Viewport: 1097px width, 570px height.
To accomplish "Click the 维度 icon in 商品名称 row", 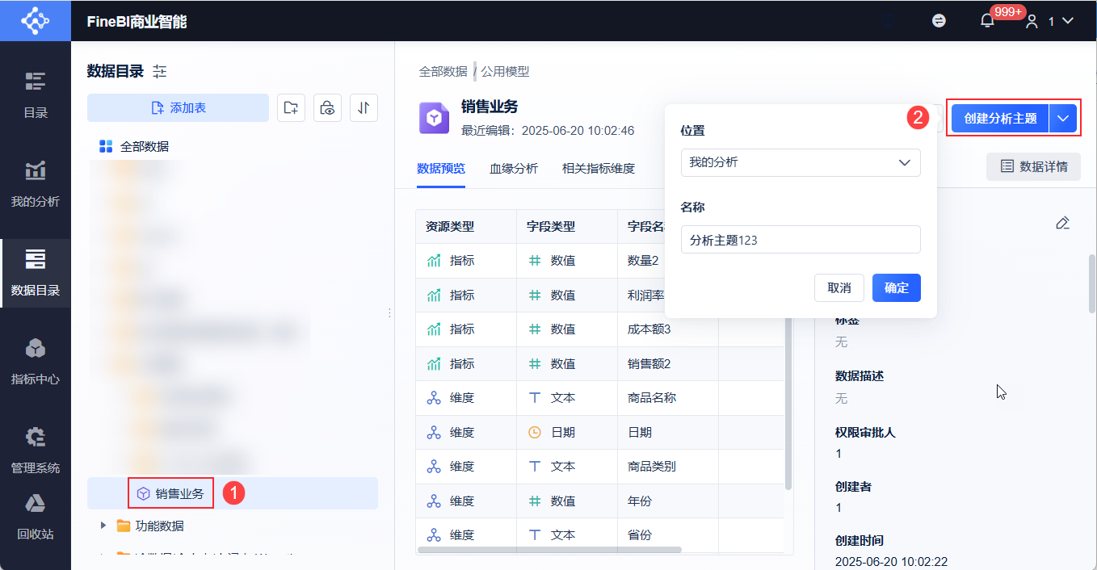I will [434, 398].
